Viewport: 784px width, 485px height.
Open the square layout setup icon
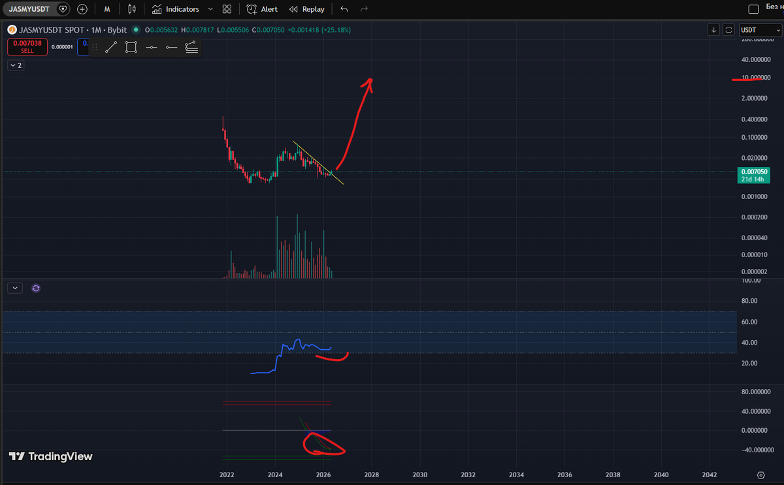point(753,9)
